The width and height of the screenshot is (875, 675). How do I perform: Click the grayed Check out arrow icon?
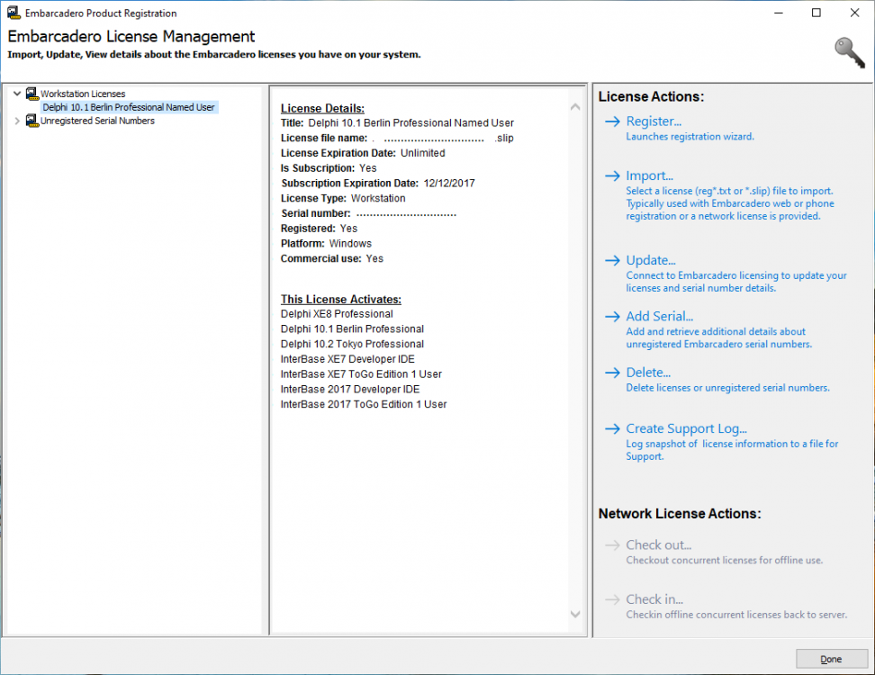(612, 545)
